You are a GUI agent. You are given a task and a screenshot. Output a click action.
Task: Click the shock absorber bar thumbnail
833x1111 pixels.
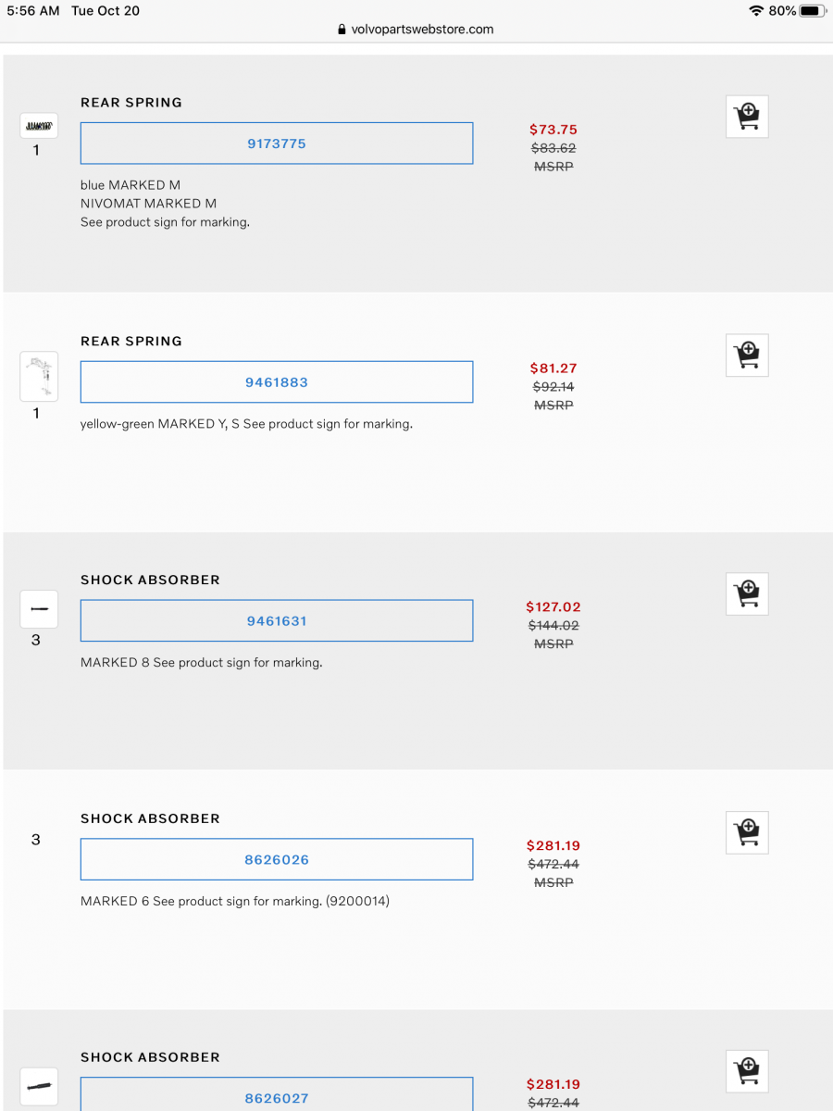[38, 608]
